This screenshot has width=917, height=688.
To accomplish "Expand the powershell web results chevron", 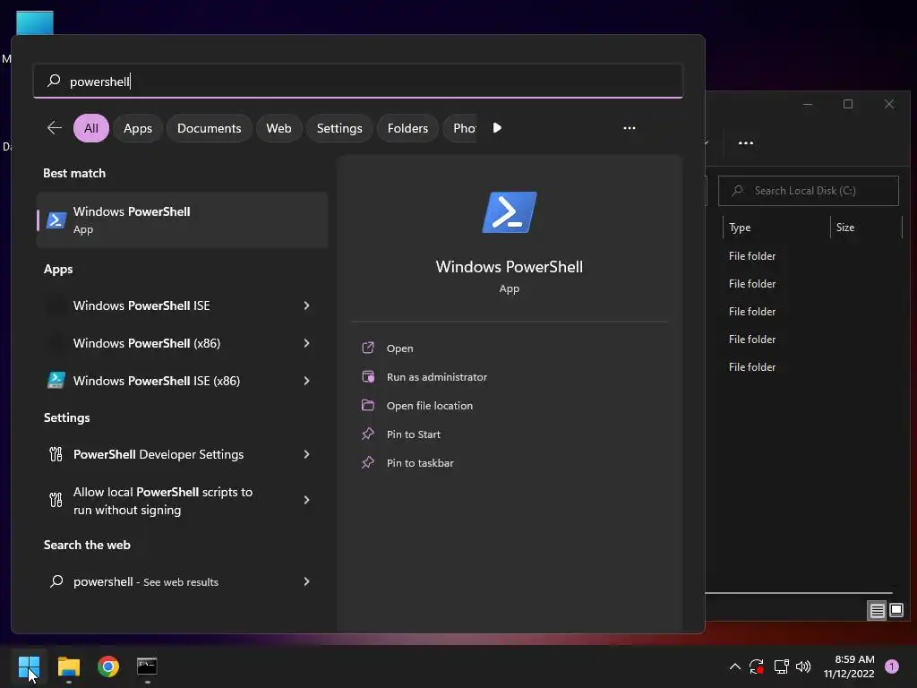I will pos(306,580).
